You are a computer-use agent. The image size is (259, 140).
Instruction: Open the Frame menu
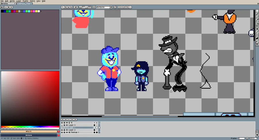click(25, 1)
